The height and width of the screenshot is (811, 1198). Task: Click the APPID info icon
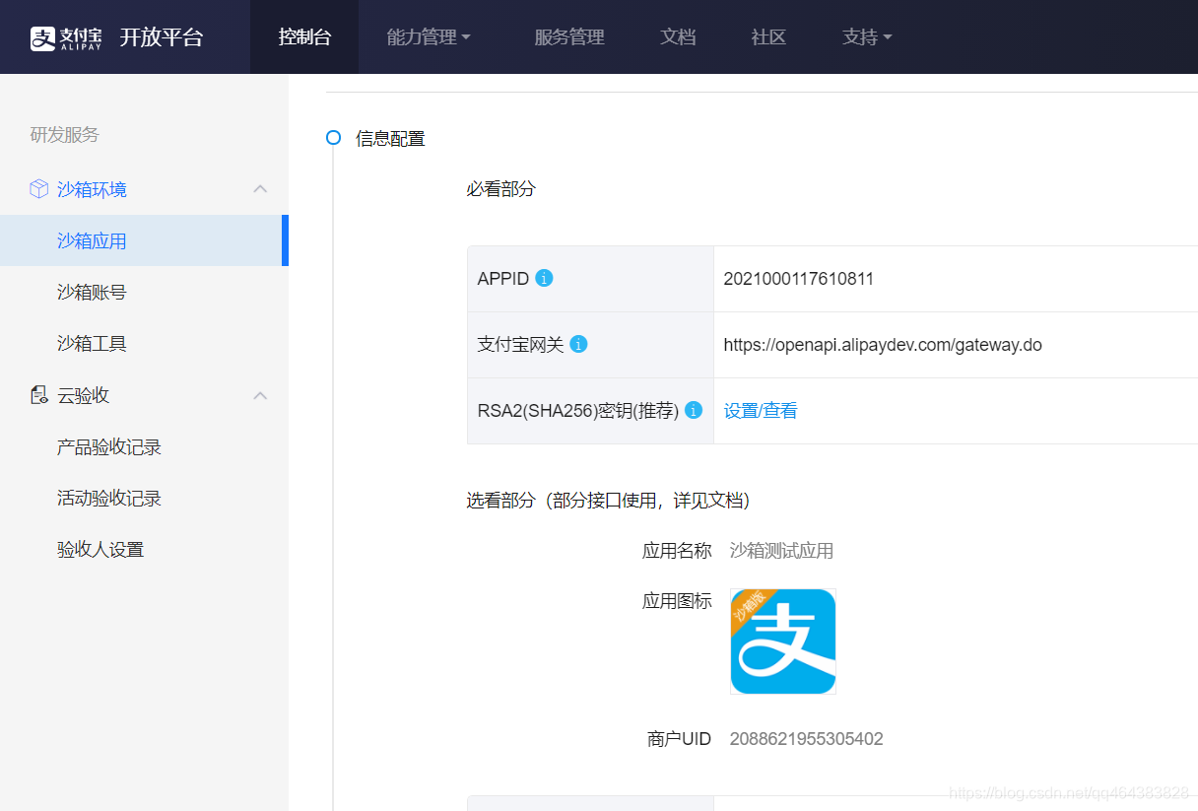(x=544, y=278)
